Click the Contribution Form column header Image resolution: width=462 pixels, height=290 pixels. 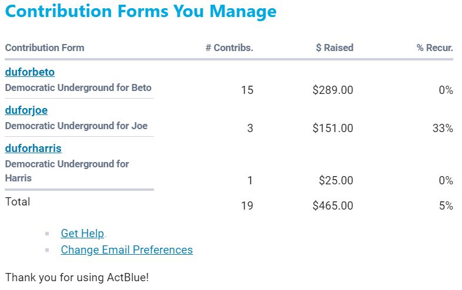click(45, 48)
